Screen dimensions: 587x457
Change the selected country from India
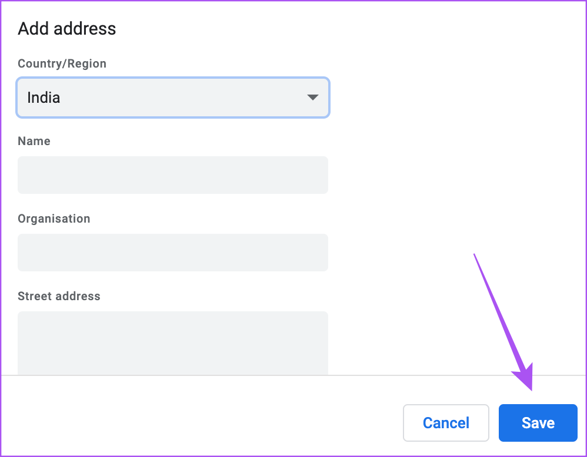tap(172, 98)
